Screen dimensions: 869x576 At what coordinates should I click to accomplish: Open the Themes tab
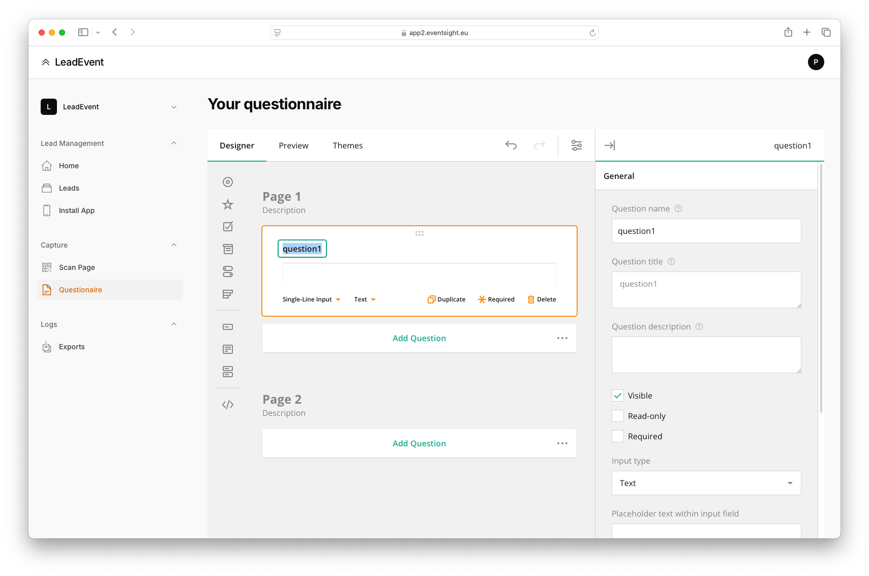(x=348, y=145)
